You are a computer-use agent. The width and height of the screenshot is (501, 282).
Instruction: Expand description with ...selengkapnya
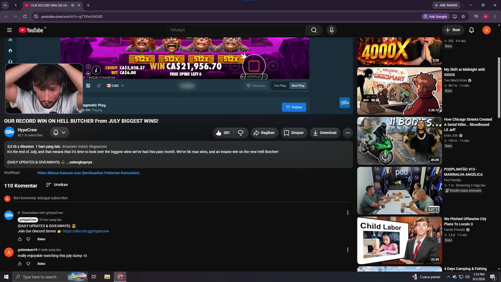click(x=79, y=162)
